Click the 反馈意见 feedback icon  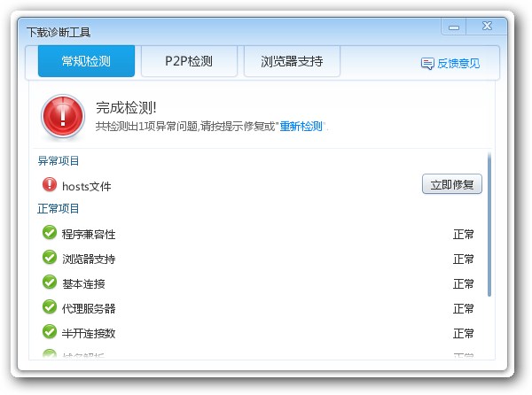[427, 64]
